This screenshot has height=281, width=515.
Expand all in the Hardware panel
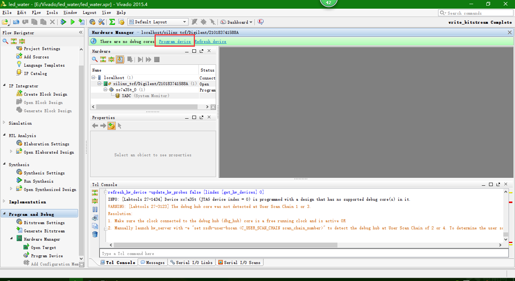pos(112,60)
